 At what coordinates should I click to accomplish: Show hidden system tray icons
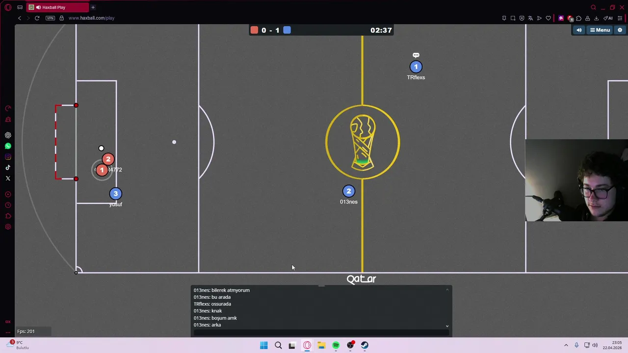tap(566, 345)
